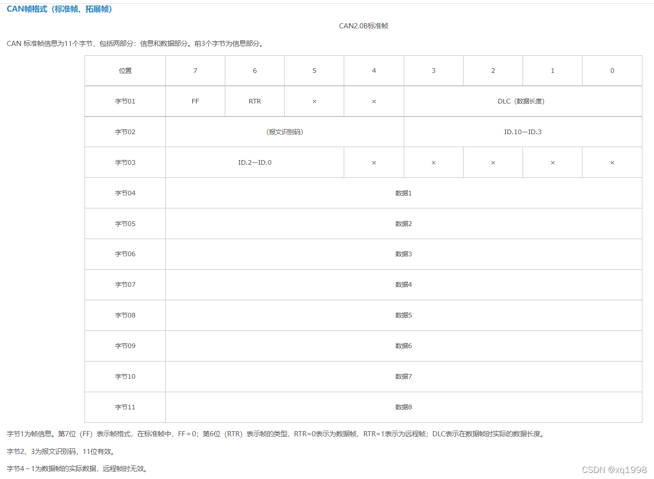Click the × cell in 字节03 under column 1
This screenshot has height=479, width=654.
(x=553, y=162)
